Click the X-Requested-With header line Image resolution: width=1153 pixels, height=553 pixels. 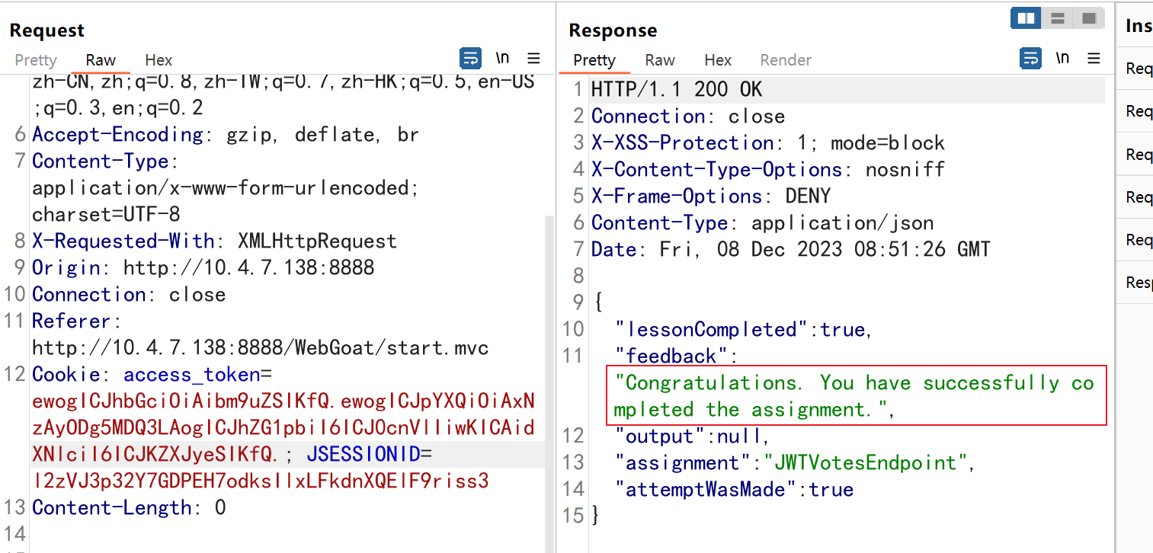[x=214, y=241]
